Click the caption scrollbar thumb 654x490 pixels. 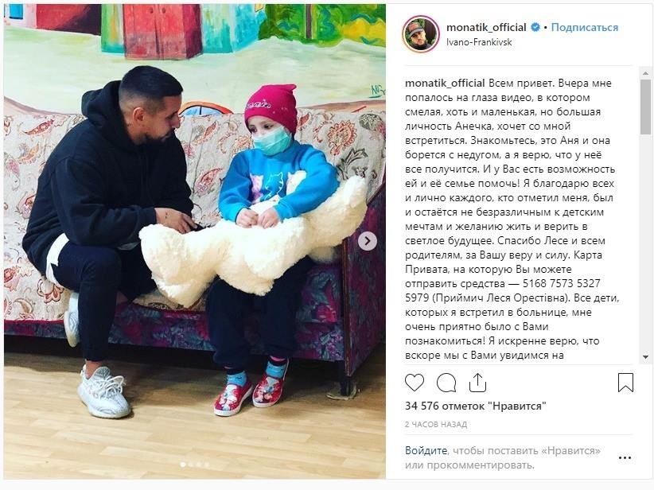(645, 107)
